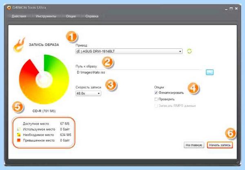Image resolution: width=245 pixels, height=170 pixels.
Task: Maximize the DAEMON Tools Ultra window
Action: (231, 9)
